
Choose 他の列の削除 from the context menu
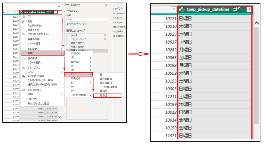tap(35, 26)
